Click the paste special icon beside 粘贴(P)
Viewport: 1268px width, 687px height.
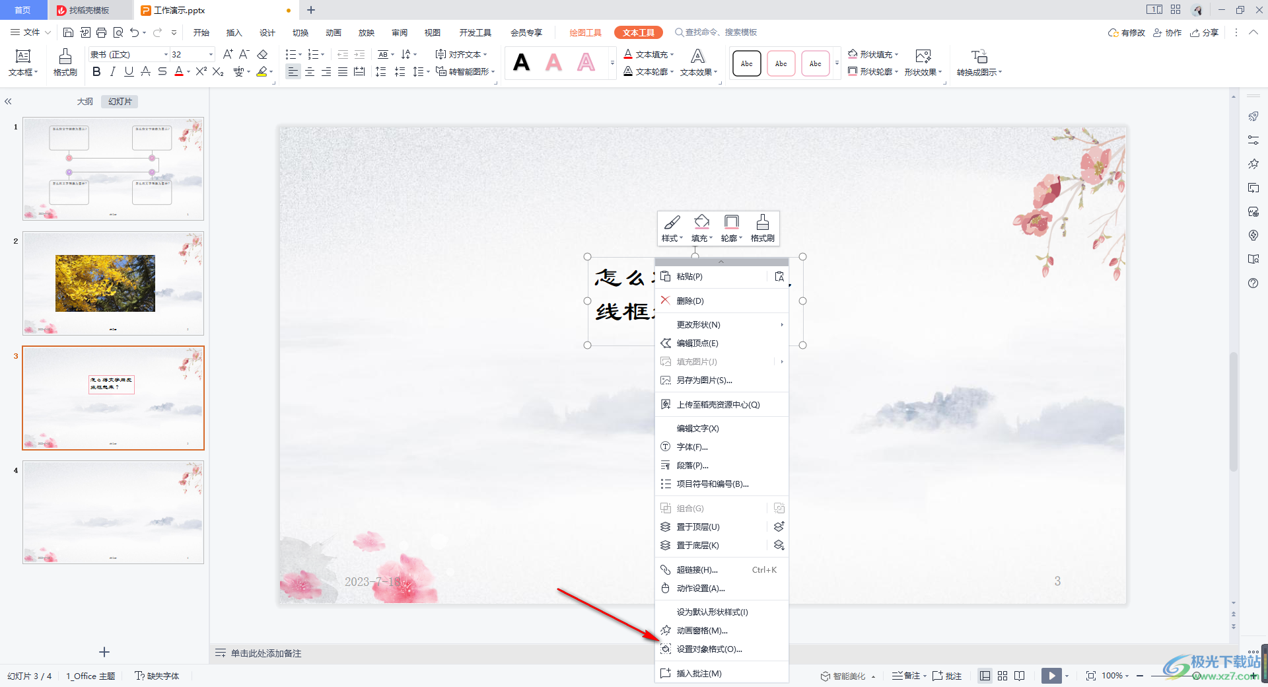tap(779, 277)
